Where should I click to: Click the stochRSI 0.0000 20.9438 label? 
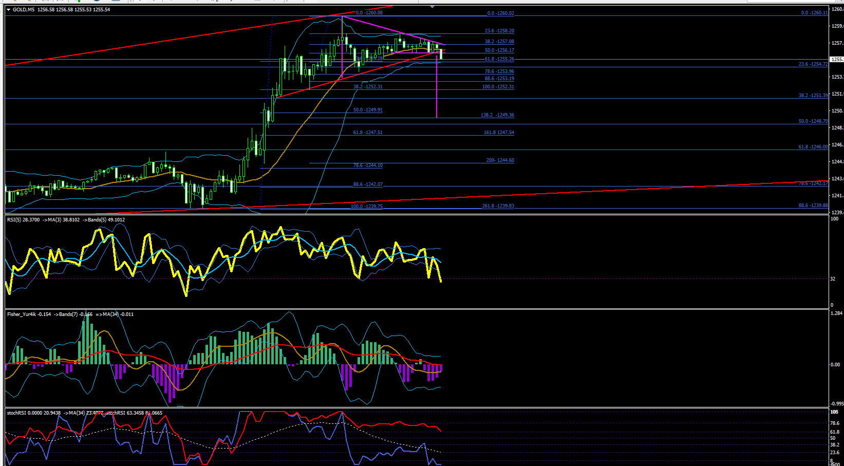coord(34,413)
